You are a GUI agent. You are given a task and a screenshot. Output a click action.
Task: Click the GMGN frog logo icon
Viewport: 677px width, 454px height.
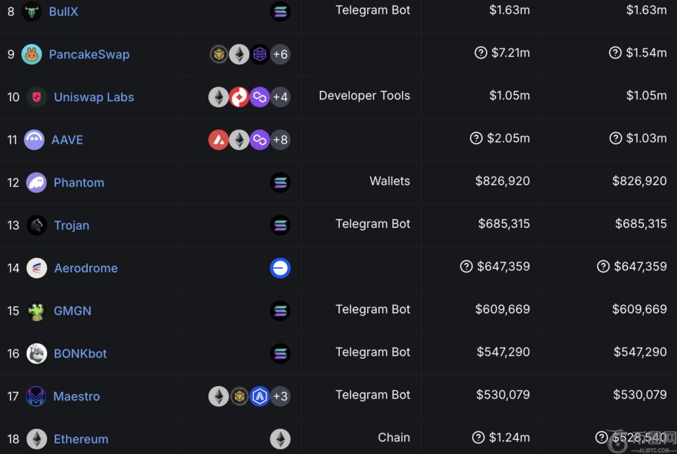(36, 311)
